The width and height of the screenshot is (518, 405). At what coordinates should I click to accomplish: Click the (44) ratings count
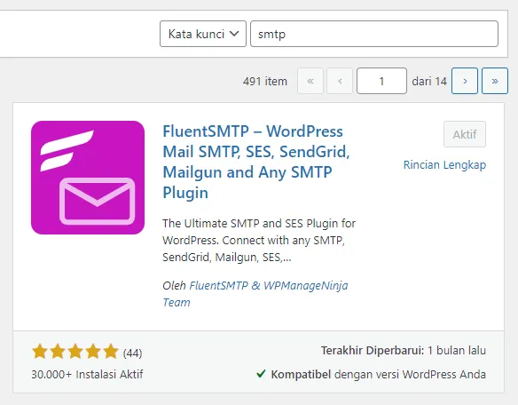point(132,353)
